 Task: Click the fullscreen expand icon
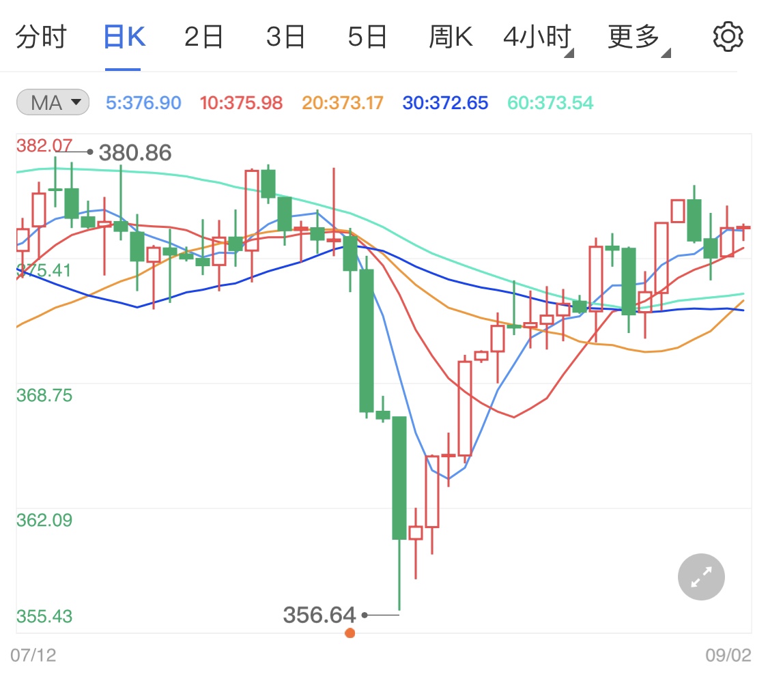pyautogui.click(x=700, y=577)
